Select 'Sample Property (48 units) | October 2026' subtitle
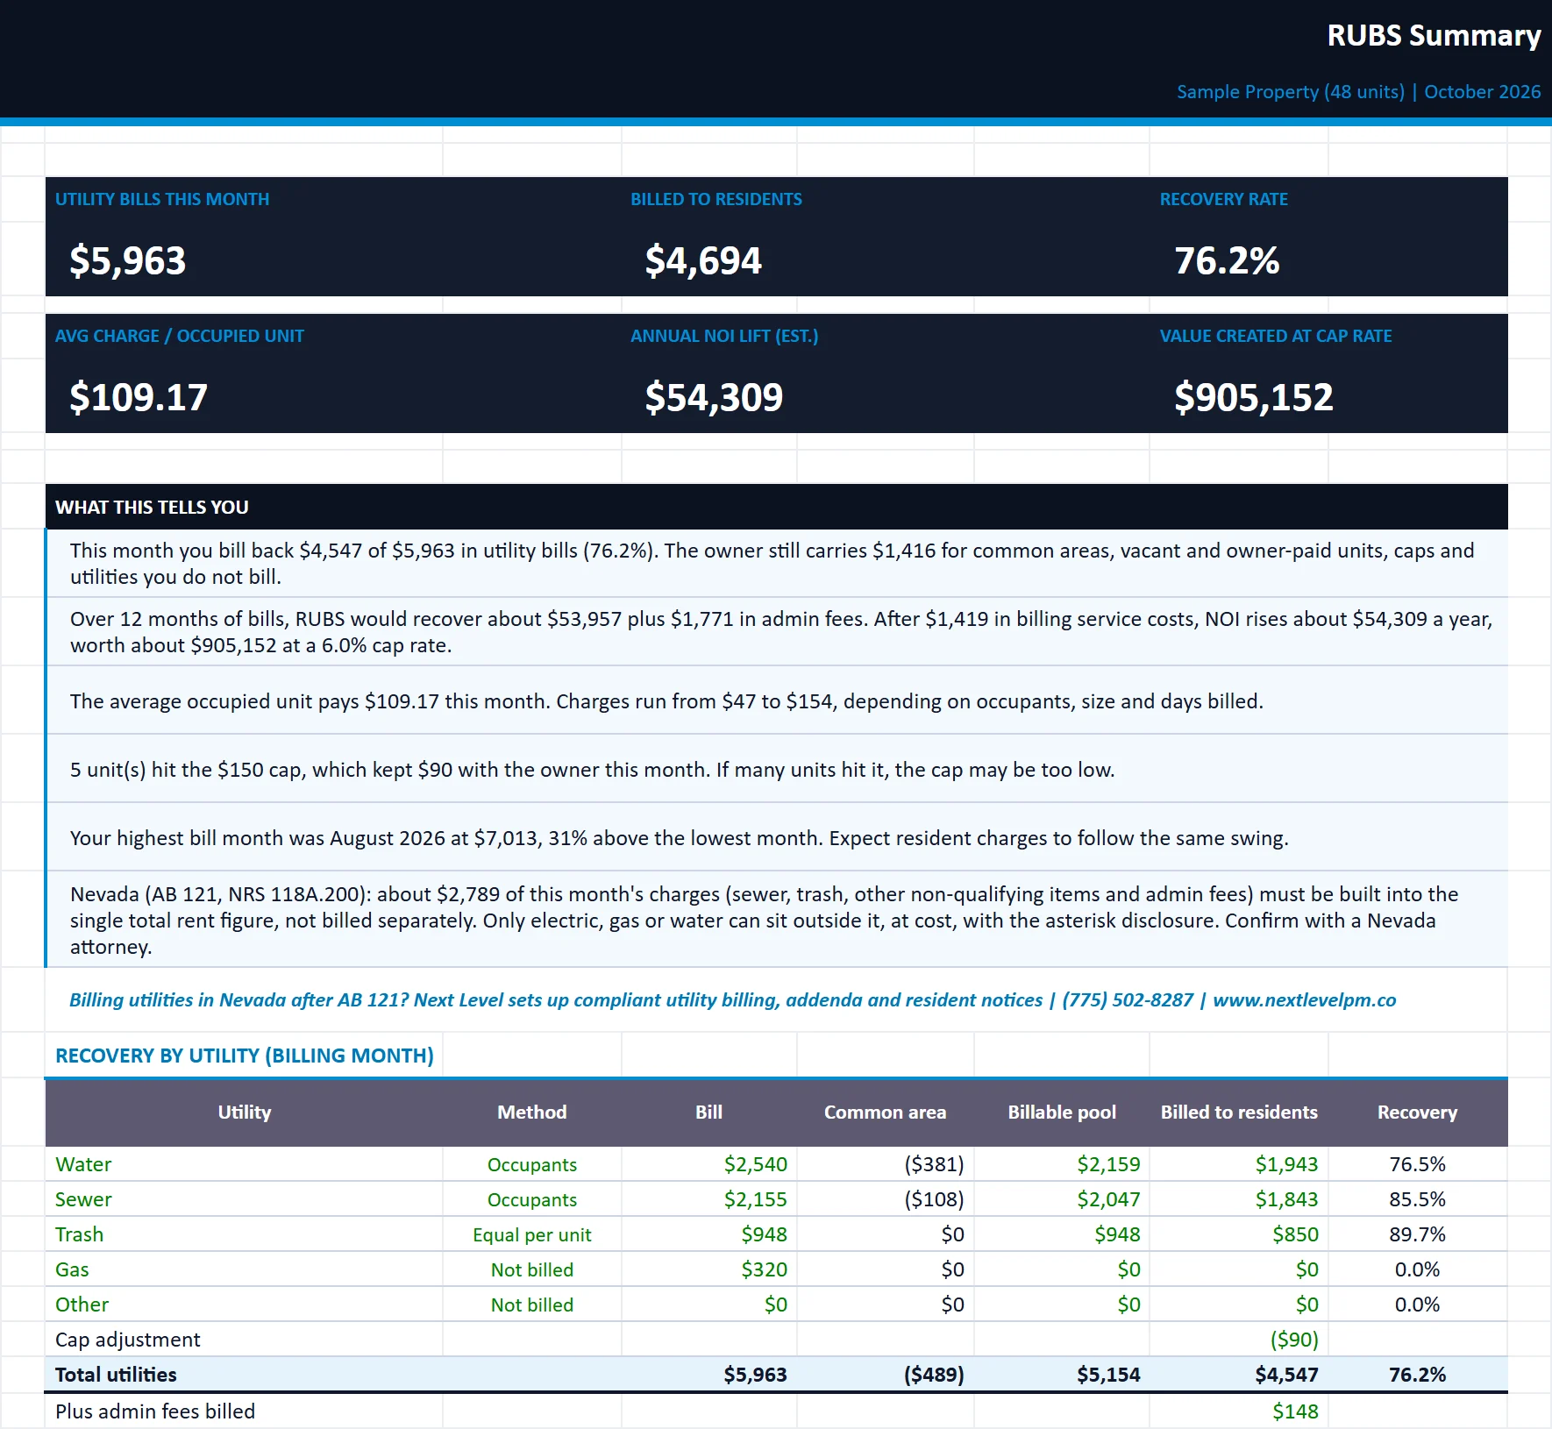Viewport: 1552px width, 1429px height. 1358,92
